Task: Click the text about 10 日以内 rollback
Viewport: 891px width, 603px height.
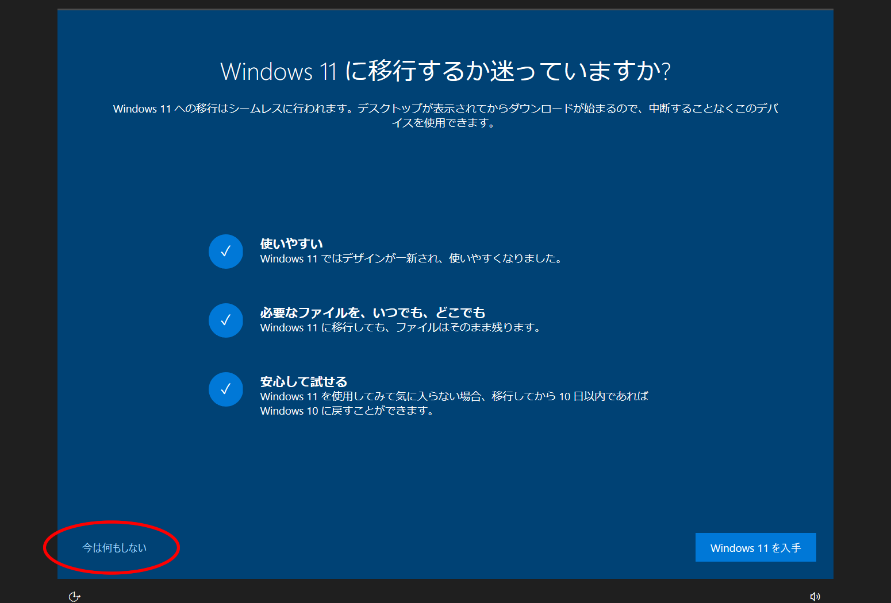Action: pos(454,403)
